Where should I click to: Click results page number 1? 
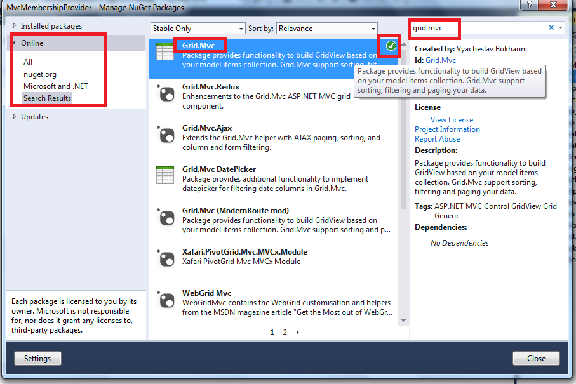(x=272, y=332)
